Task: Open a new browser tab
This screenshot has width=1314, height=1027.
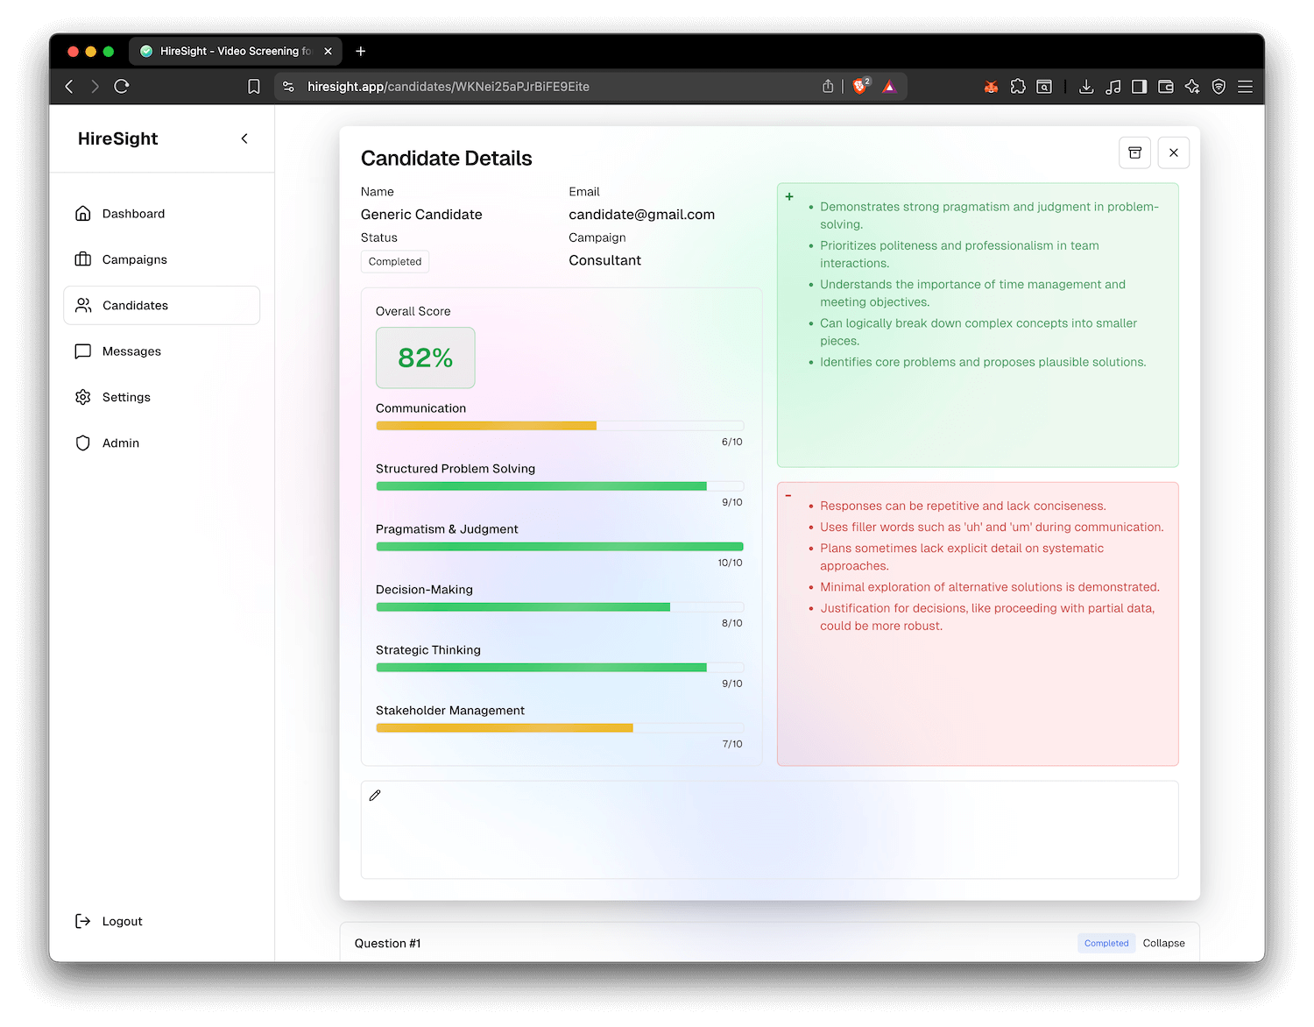Action: [x=361, y=52]
